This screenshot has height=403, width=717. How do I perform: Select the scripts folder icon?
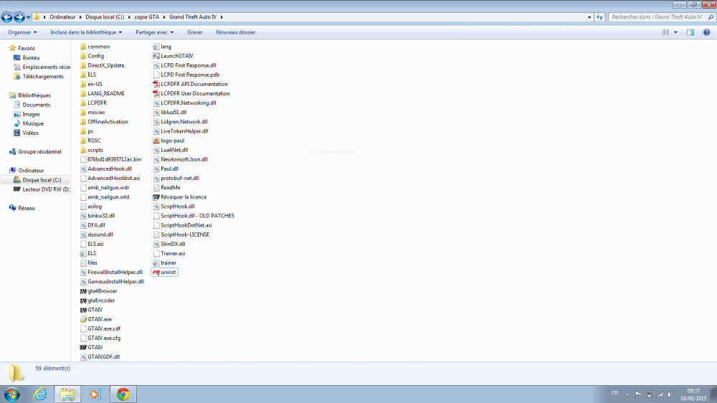click(82, 150)
